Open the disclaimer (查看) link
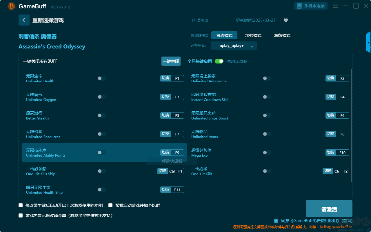Viewport: 371px width, 232px height. click(347, 221)
